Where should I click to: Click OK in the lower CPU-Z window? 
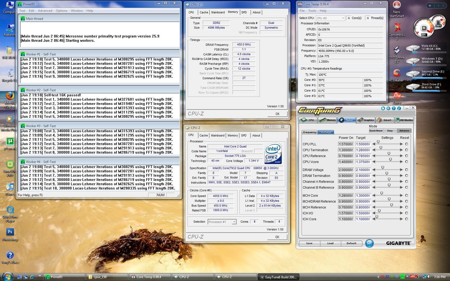click(277, 237)
